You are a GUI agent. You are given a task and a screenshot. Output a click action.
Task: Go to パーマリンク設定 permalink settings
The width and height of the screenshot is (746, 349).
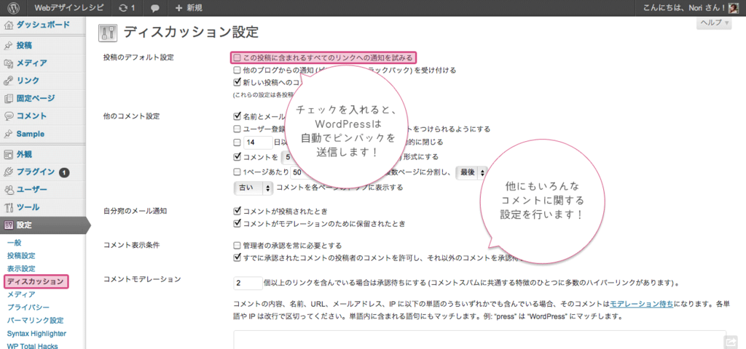[35, 321]
